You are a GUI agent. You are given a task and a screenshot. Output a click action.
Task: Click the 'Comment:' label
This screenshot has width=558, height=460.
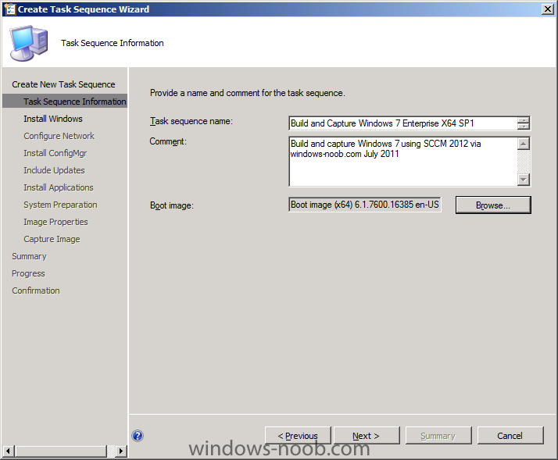pos(168,141)
